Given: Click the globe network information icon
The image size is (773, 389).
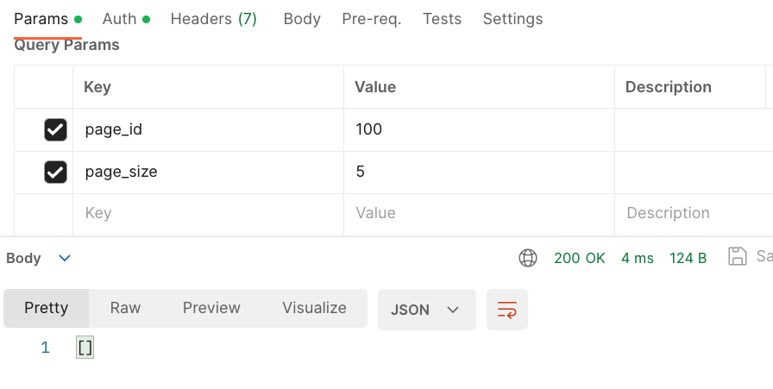Looking at the screenshot, I should tap(528, 258).
